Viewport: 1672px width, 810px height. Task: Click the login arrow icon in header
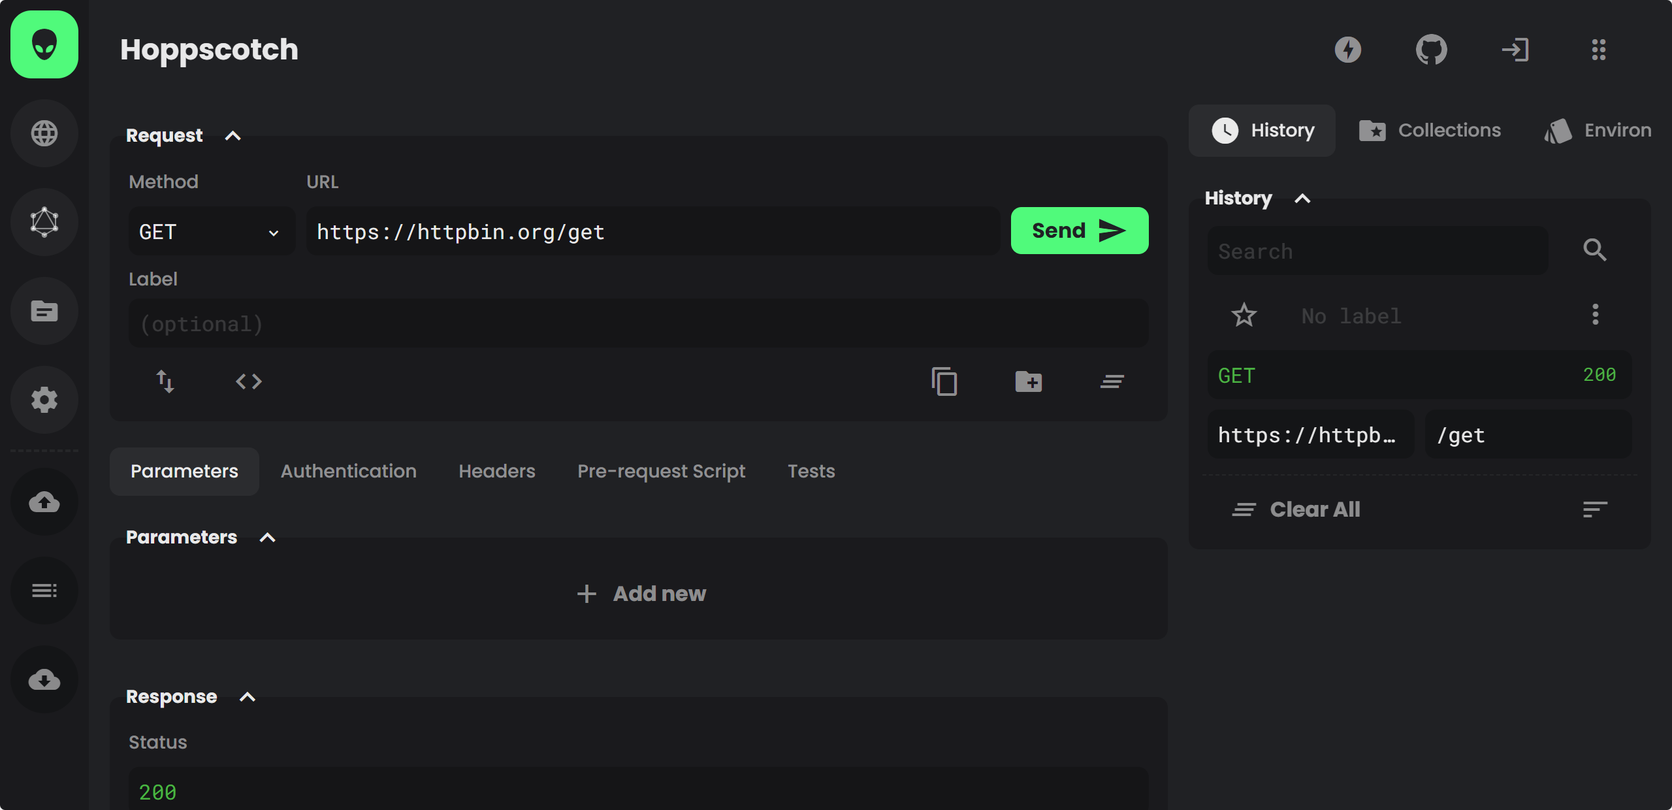point(1515,50)
